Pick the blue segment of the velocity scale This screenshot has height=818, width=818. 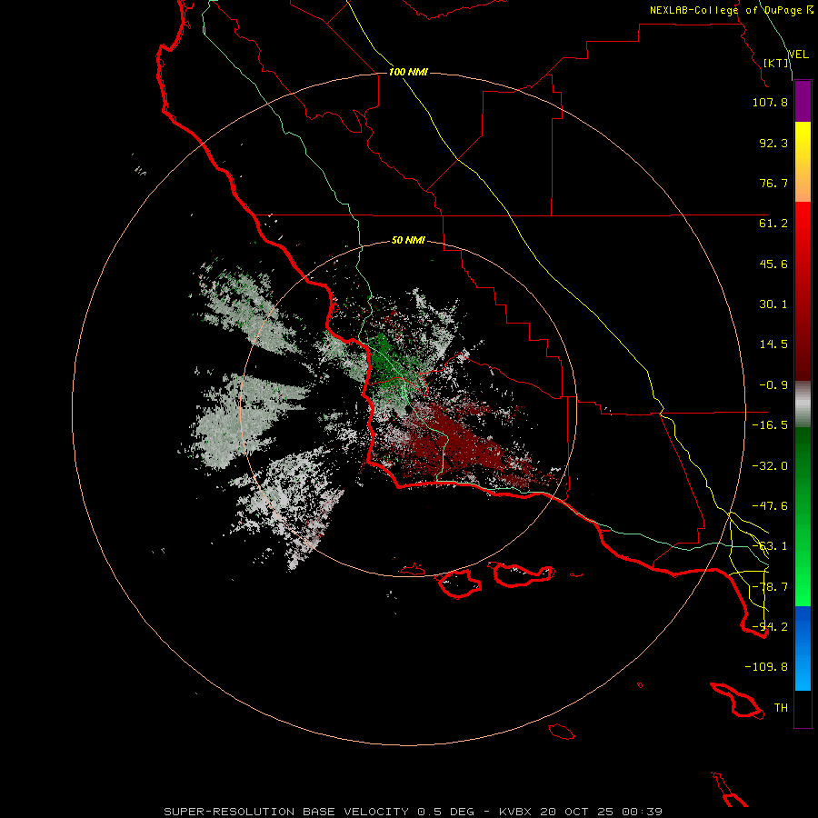point(803,648)
